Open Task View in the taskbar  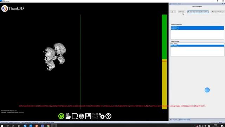[19, 126]
